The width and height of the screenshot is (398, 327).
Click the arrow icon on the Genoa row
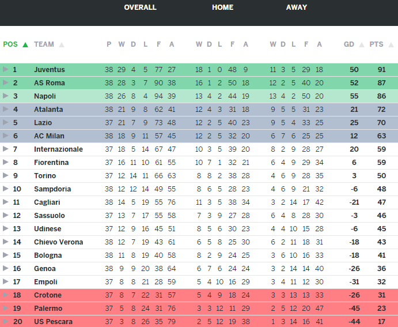click(x=6, y=269)
